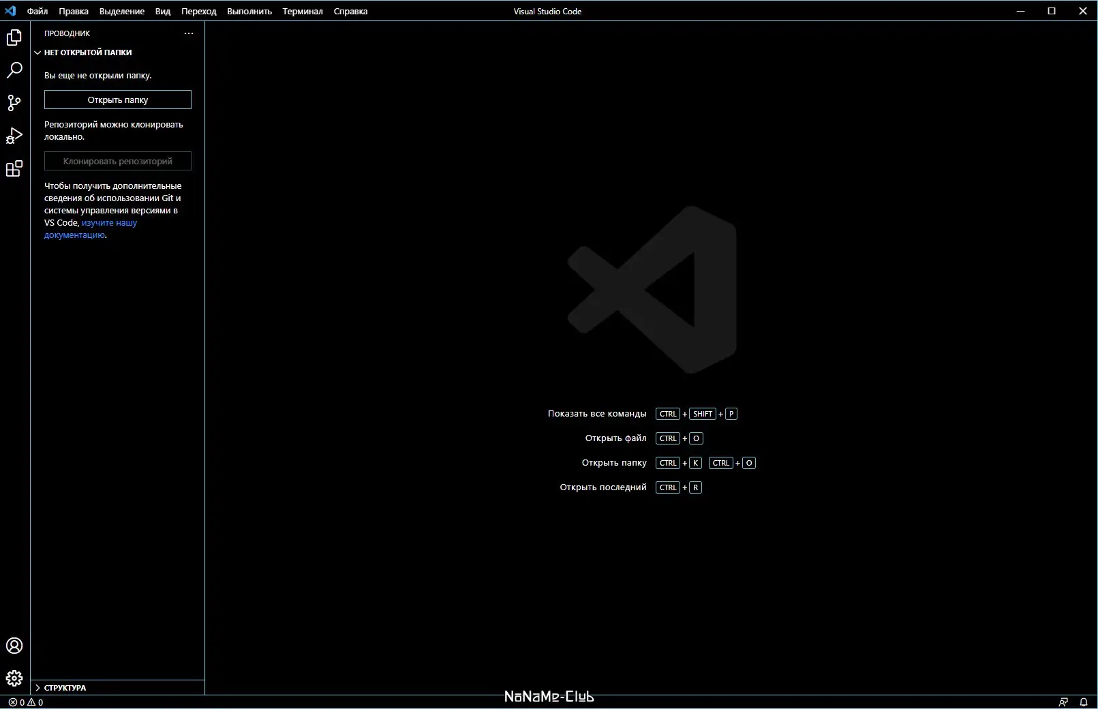The image size is (1098, 709).
Task: Open the Переход menu
Action: (x=199, y=11)
